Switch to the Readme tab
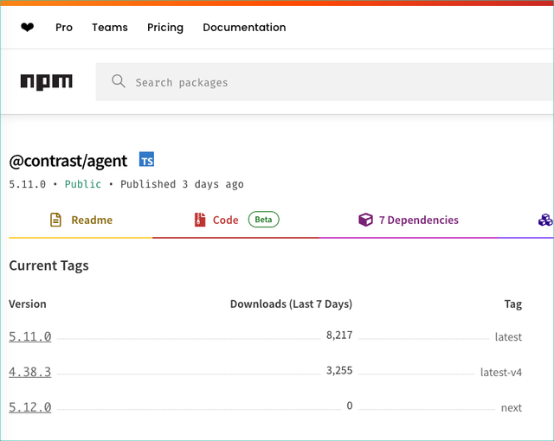Viewport: 554px width, 441px height. 92,220
